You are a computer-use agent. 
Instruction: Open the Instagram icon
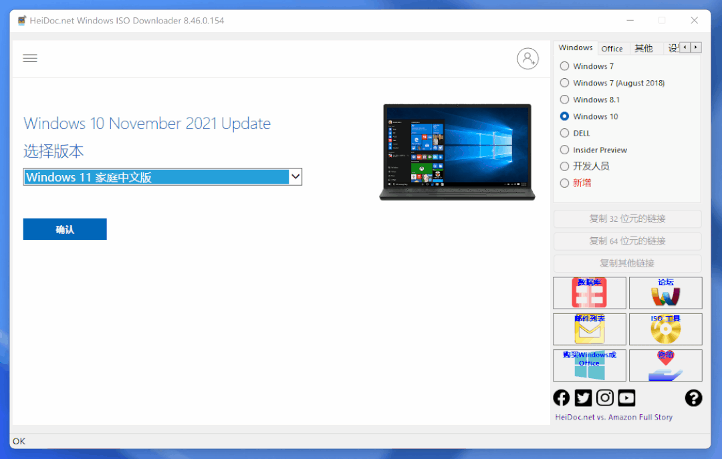coord(605,398)
